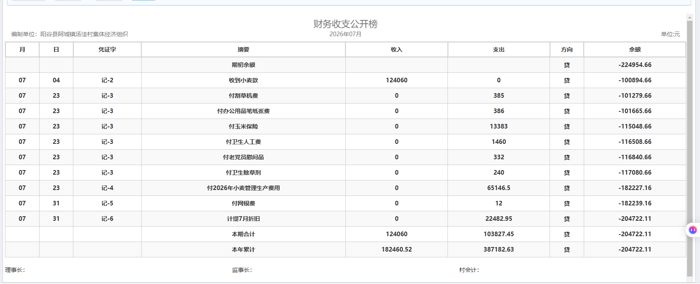The height and width of the screenshot is (284, 700).
Task: Select voucher 记-5 cell
Action: pos(107,203)
